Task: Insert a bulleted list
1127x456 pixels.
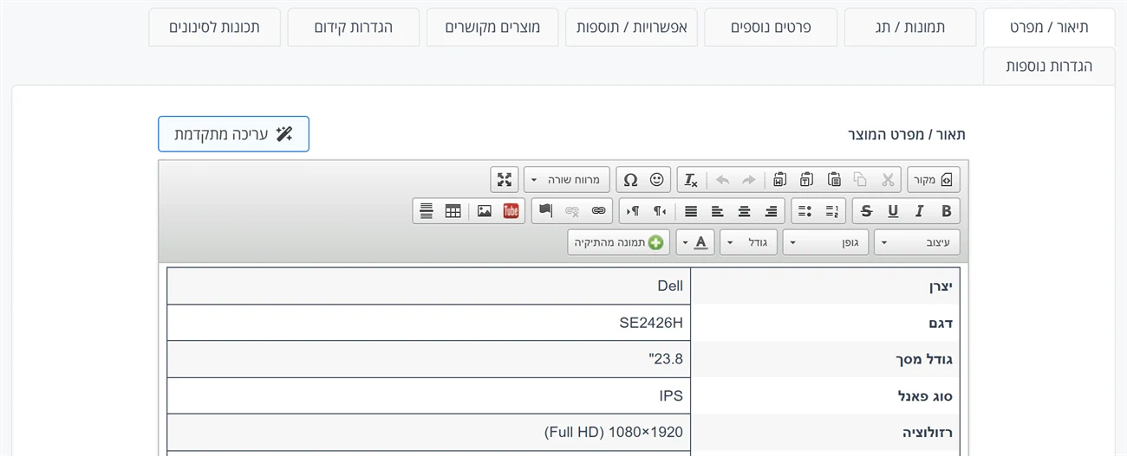Action: click(805, 211)
